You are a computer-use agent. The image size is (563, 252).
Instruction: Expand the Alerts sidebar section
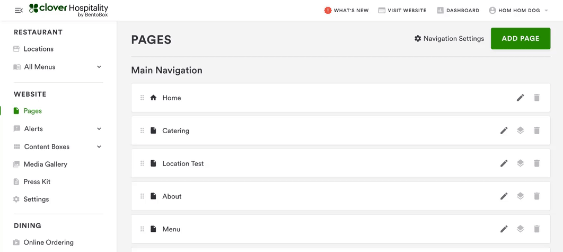(x=99, y=129)
